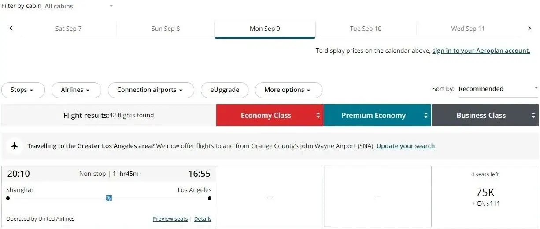Screen dimensions: 540x229
Task: Open Connection airports filter
Action: pos(151,90)
